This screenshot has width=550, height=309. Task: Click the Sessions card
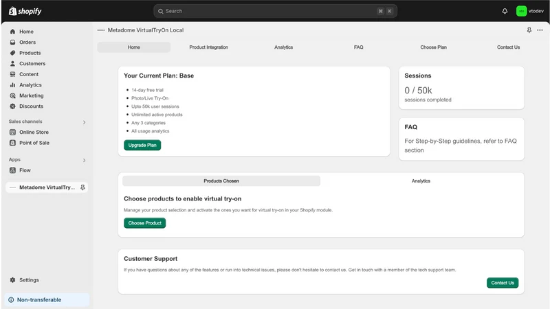click(461, 88)
